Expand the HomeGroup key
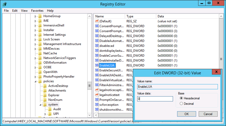The image size is (226, 126). [35, 16]
